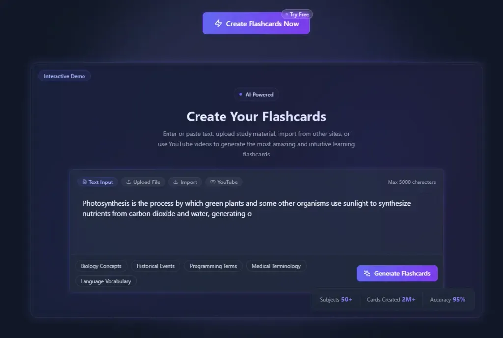Click the Max 5000 characters label
This screenshot has width=503, height=338.
(x=412, y=182)
